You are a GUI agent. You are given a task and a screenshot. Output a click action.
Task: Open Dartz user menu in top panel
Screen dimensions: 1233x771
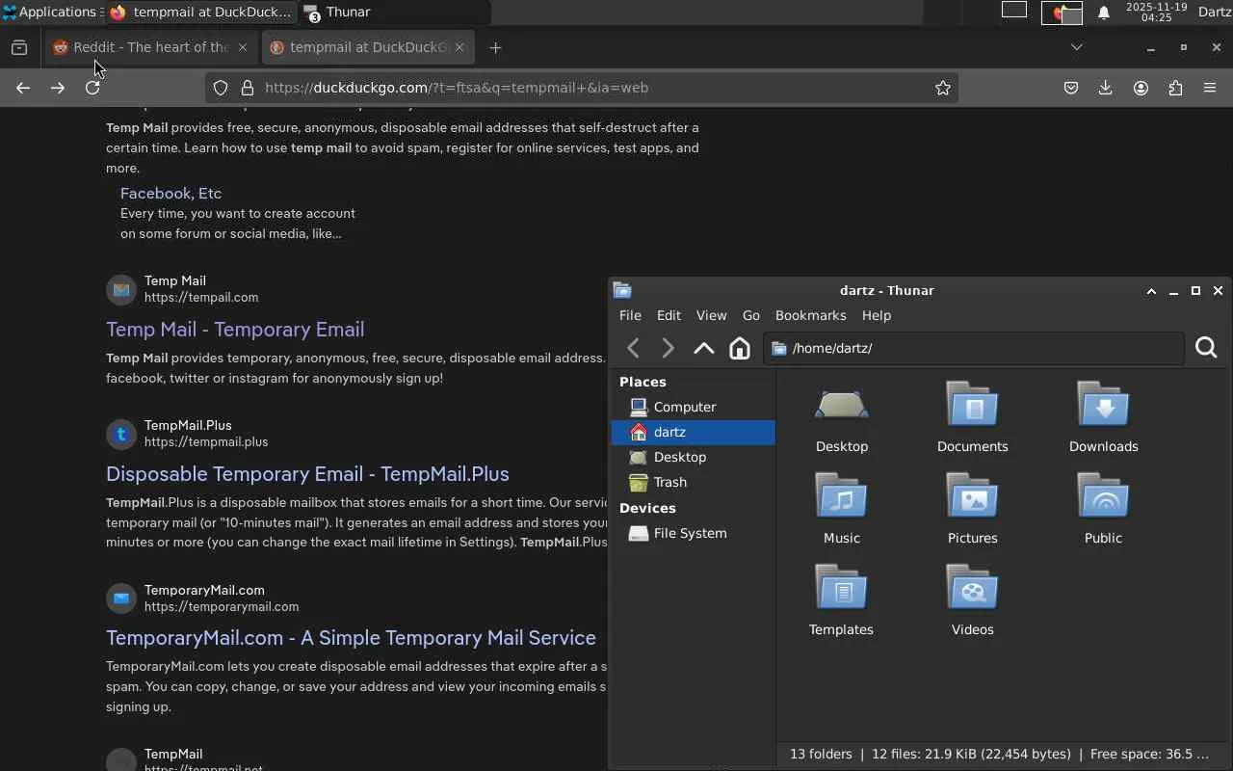click(1215, 13)
